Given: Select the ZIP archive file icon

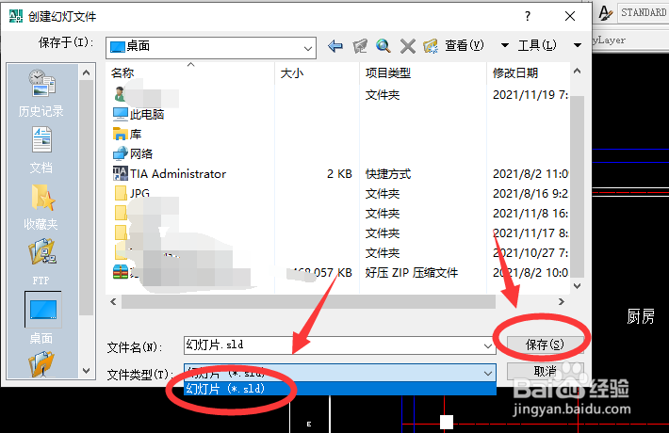Looking at the screenshot, I should click(121, 271).
